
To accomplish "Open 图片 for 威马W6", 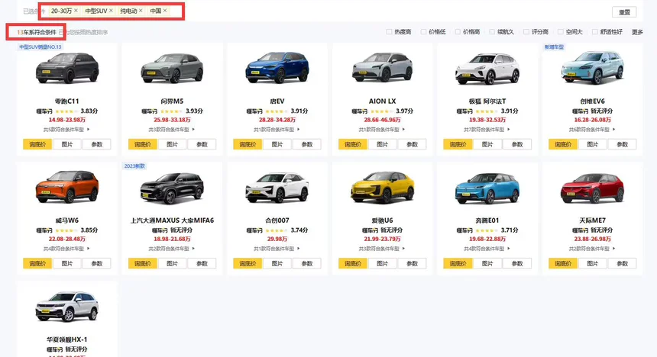I will (67, 263).
